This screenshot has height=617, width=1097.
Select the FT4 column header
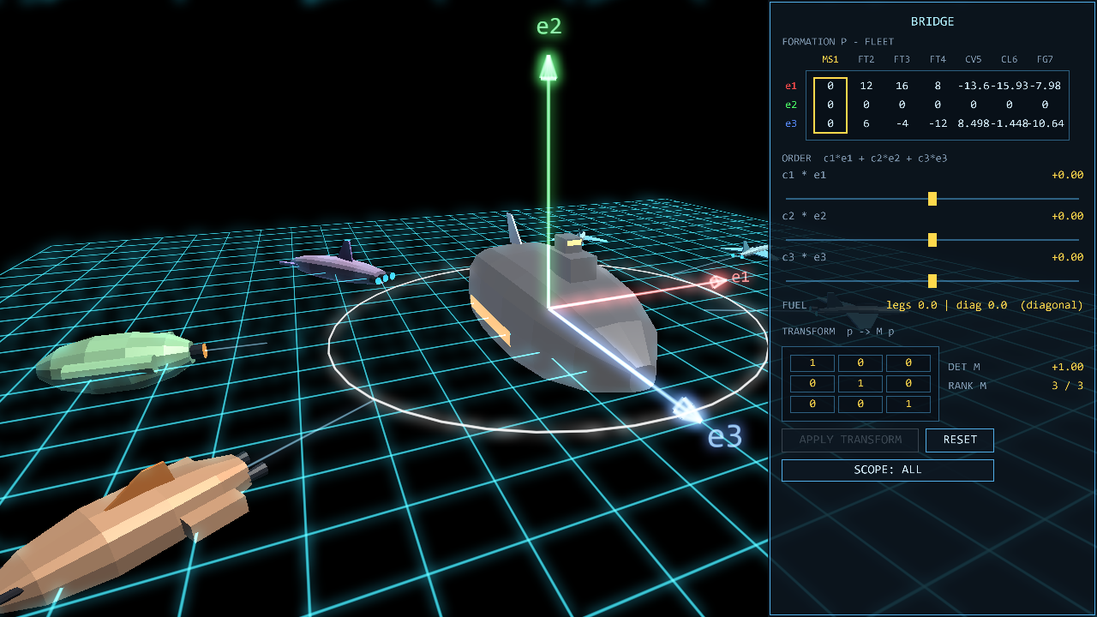click(938, 59)
